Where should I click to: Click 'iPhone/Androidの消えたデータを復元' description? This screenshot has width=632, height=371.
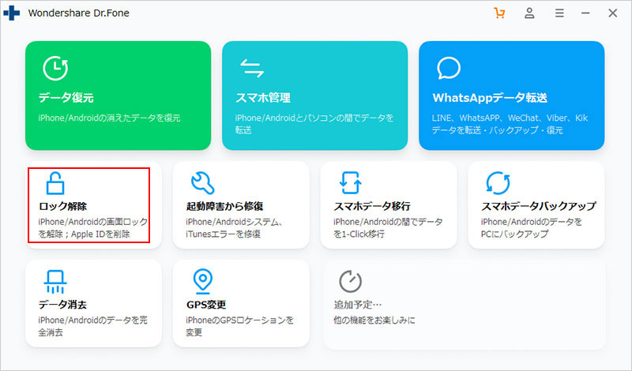pyautogui.click(x=109, y=118)
